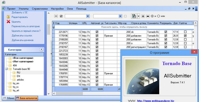Screen dimensions: 199x102
Task: Click cell with code 1853239
Action: [x=61, y=54]
